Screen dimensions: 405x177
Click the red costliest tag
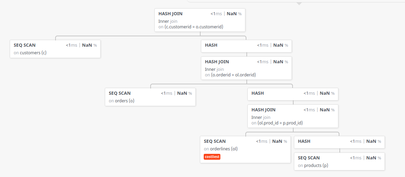212,157
